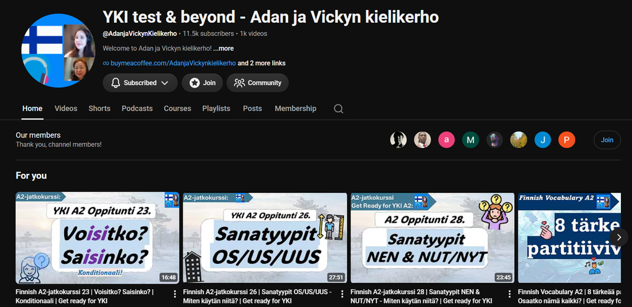Viewport: 632px width, 307px height.
Task: Click the blue 'J' member avatar
Action: coord(543,140)
